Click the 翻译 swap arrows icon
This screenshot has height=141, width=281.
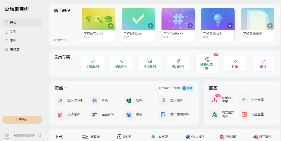(x=263, y=61)
